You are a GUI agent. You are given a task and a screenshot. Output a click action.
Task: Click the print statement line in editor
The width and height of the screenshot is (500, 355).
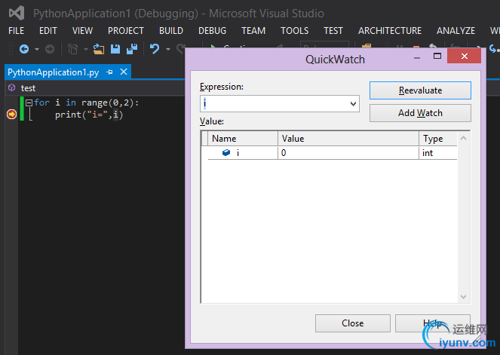(x=89, y=115)
